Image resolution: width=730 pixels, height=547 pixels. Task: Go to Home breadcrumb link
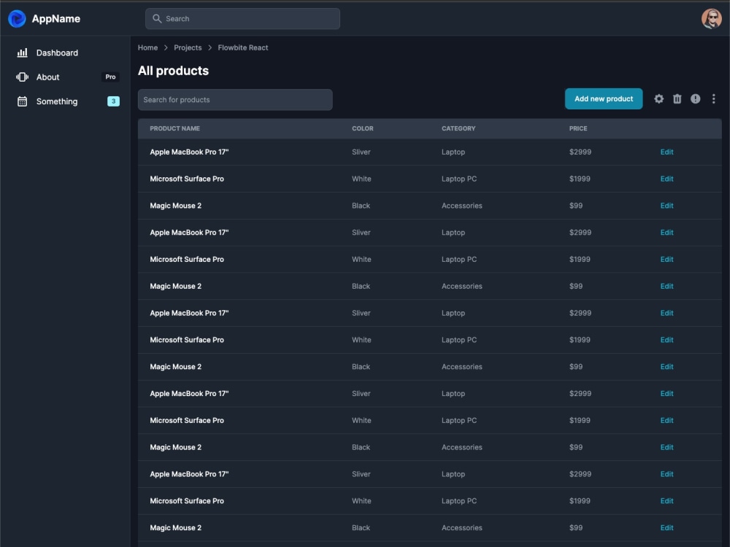point(147,47)
